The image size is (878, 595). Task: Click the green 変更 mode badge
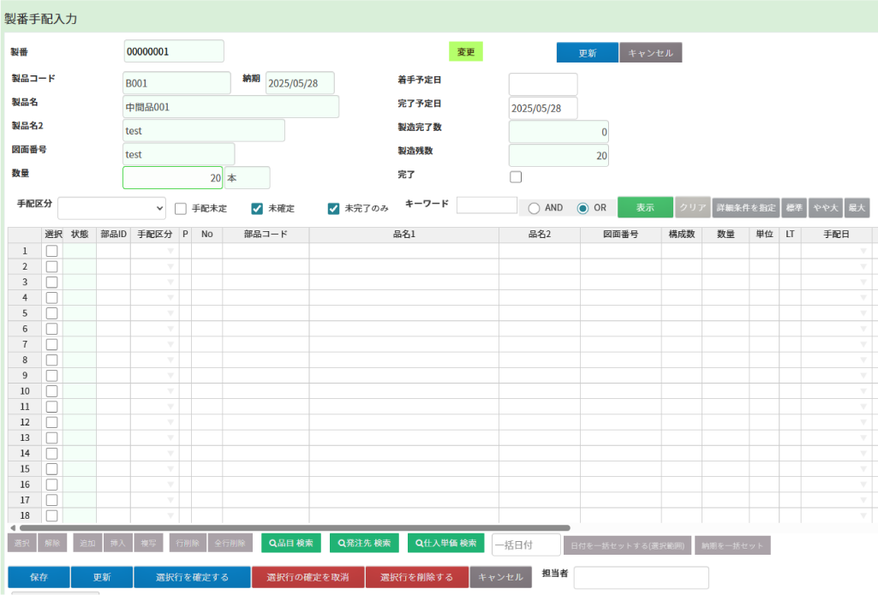click(x=466, y=52)
